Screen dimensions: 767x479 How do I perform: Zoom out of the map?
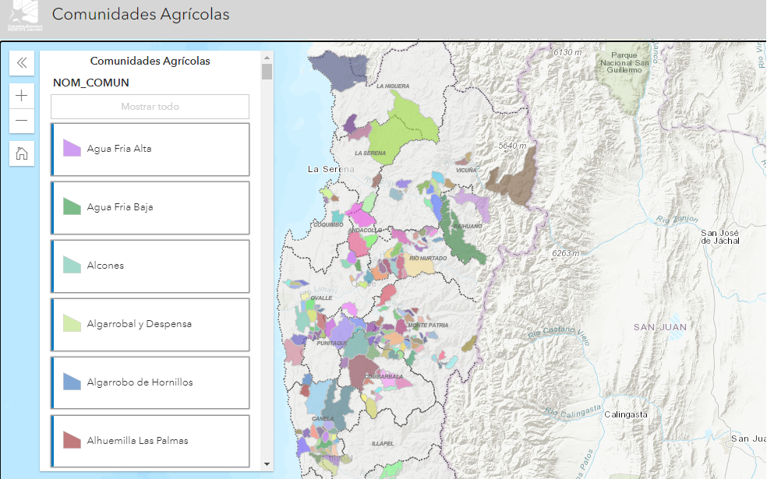click(22, 121)
